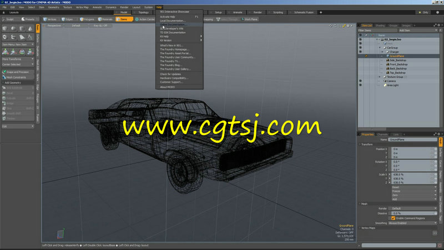
Task: Toggle Ray GL Off viewport button
Action: [x=100, y=26]
